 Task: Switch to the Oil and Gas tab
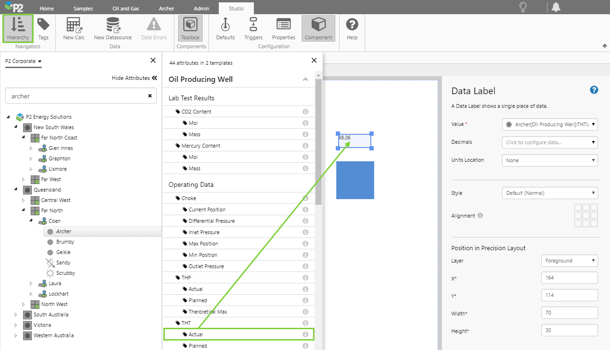126,9
